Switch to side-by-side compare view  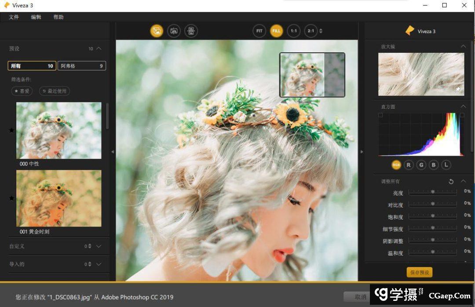click(x=191, y=31)
